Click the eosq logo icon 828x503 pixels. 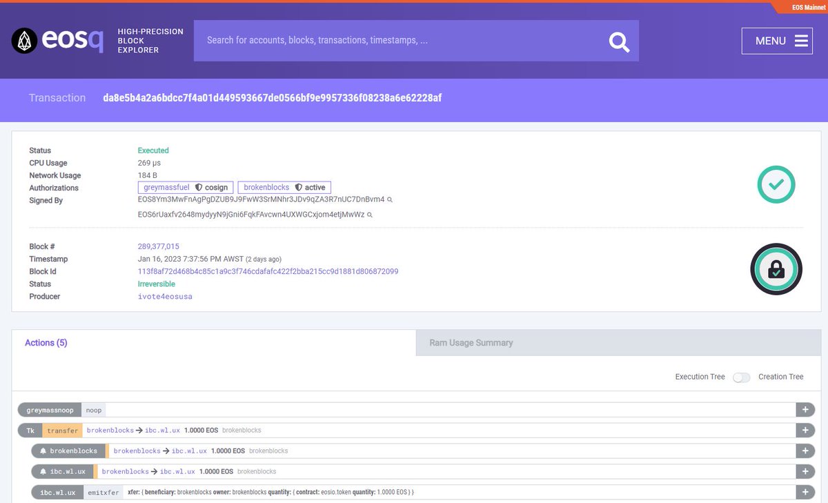24,41
